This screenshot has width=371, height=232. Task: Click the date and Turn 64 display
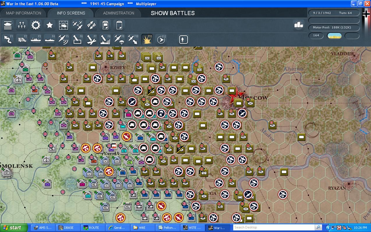point(334,13)
